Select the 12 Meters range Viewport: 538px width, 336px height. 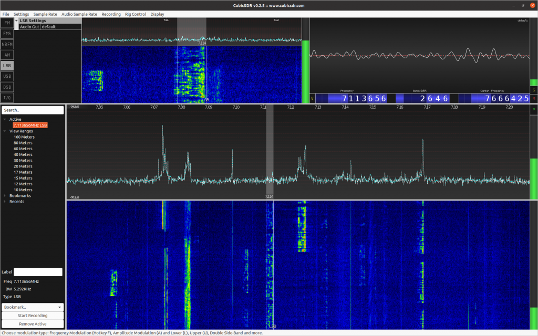pos(23,184)
